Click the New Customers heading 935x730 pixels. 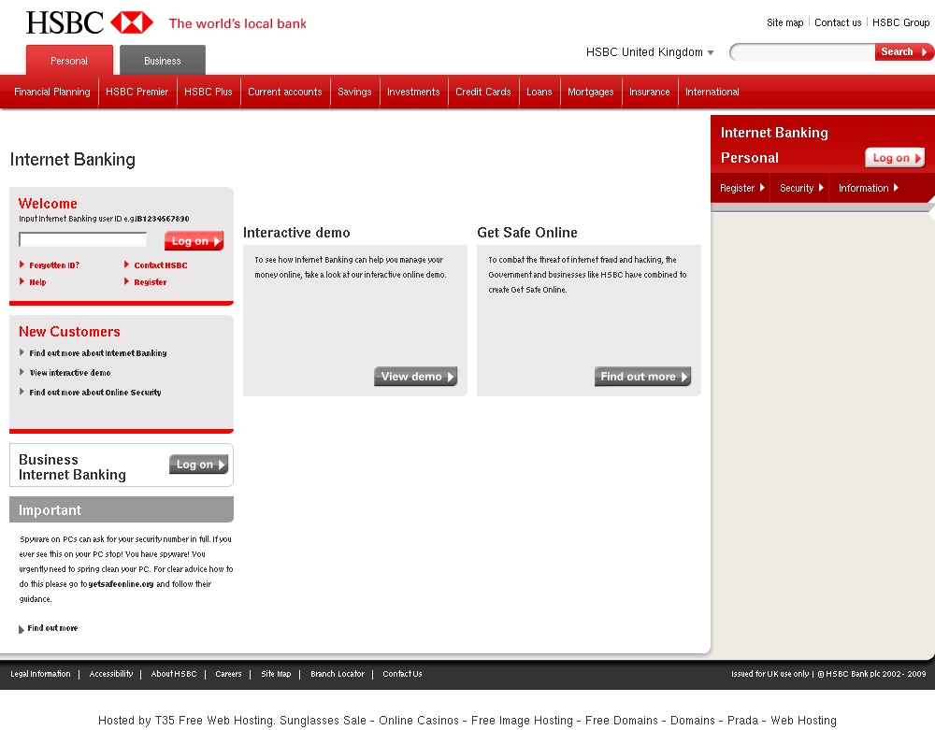(69, 331)
